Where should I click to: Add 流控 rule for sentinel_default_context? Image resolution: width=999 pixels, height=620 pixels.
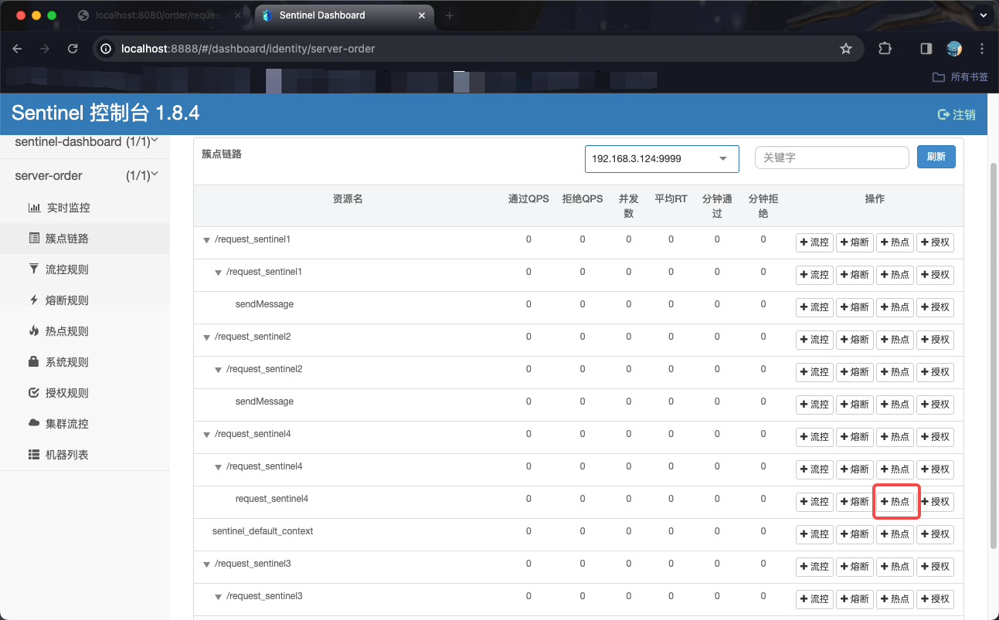(814, 534)
